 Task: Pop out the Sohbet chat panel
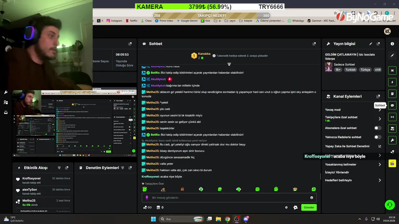tap(314, 44)
